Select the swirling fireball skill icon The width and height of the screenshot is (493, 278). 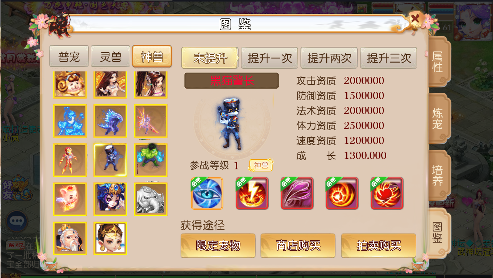pos(342,193)
